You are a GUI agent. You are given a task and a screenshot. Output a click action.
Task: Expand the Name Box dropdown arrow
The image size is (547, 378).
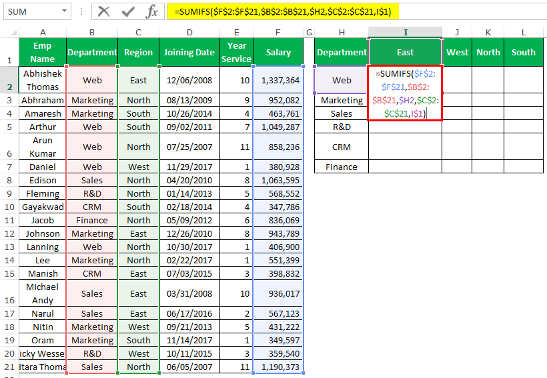(64, 12)
